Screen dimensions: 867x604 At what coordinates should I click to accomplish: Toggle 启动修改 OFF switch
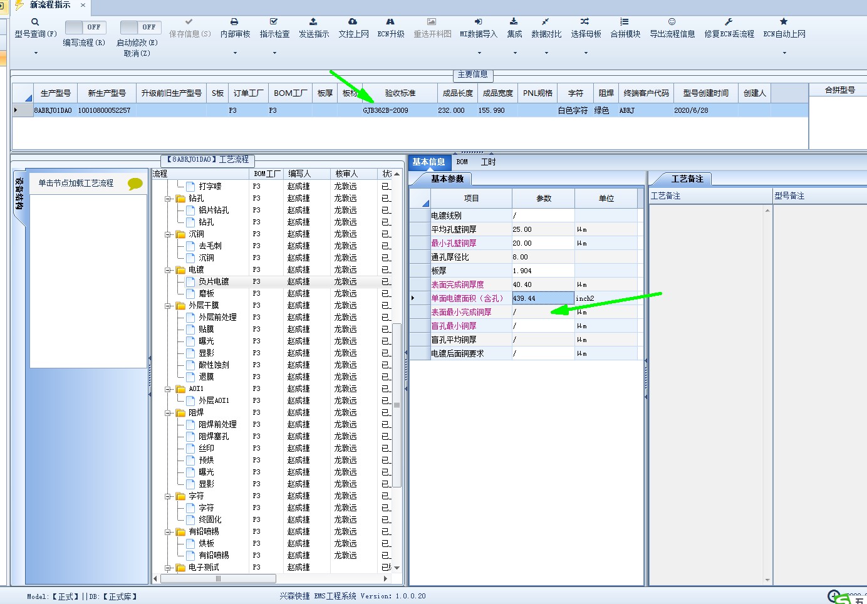pyautogui.click(x=140, y=28)
